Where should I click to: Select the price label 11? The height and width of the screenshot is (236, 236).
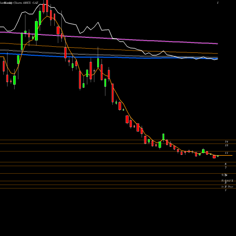(x=227, y=153)
